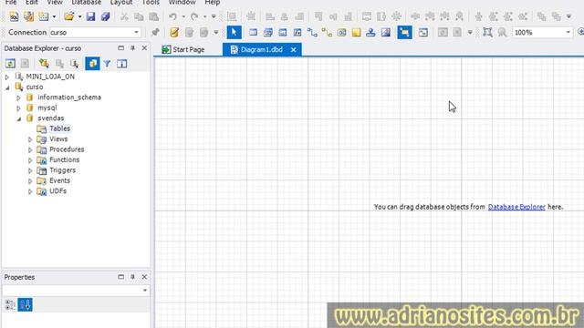The width and height of the screenshot is (584, 328).
Task: Collapse the svendas database node
Action: [x=18, y=119]
